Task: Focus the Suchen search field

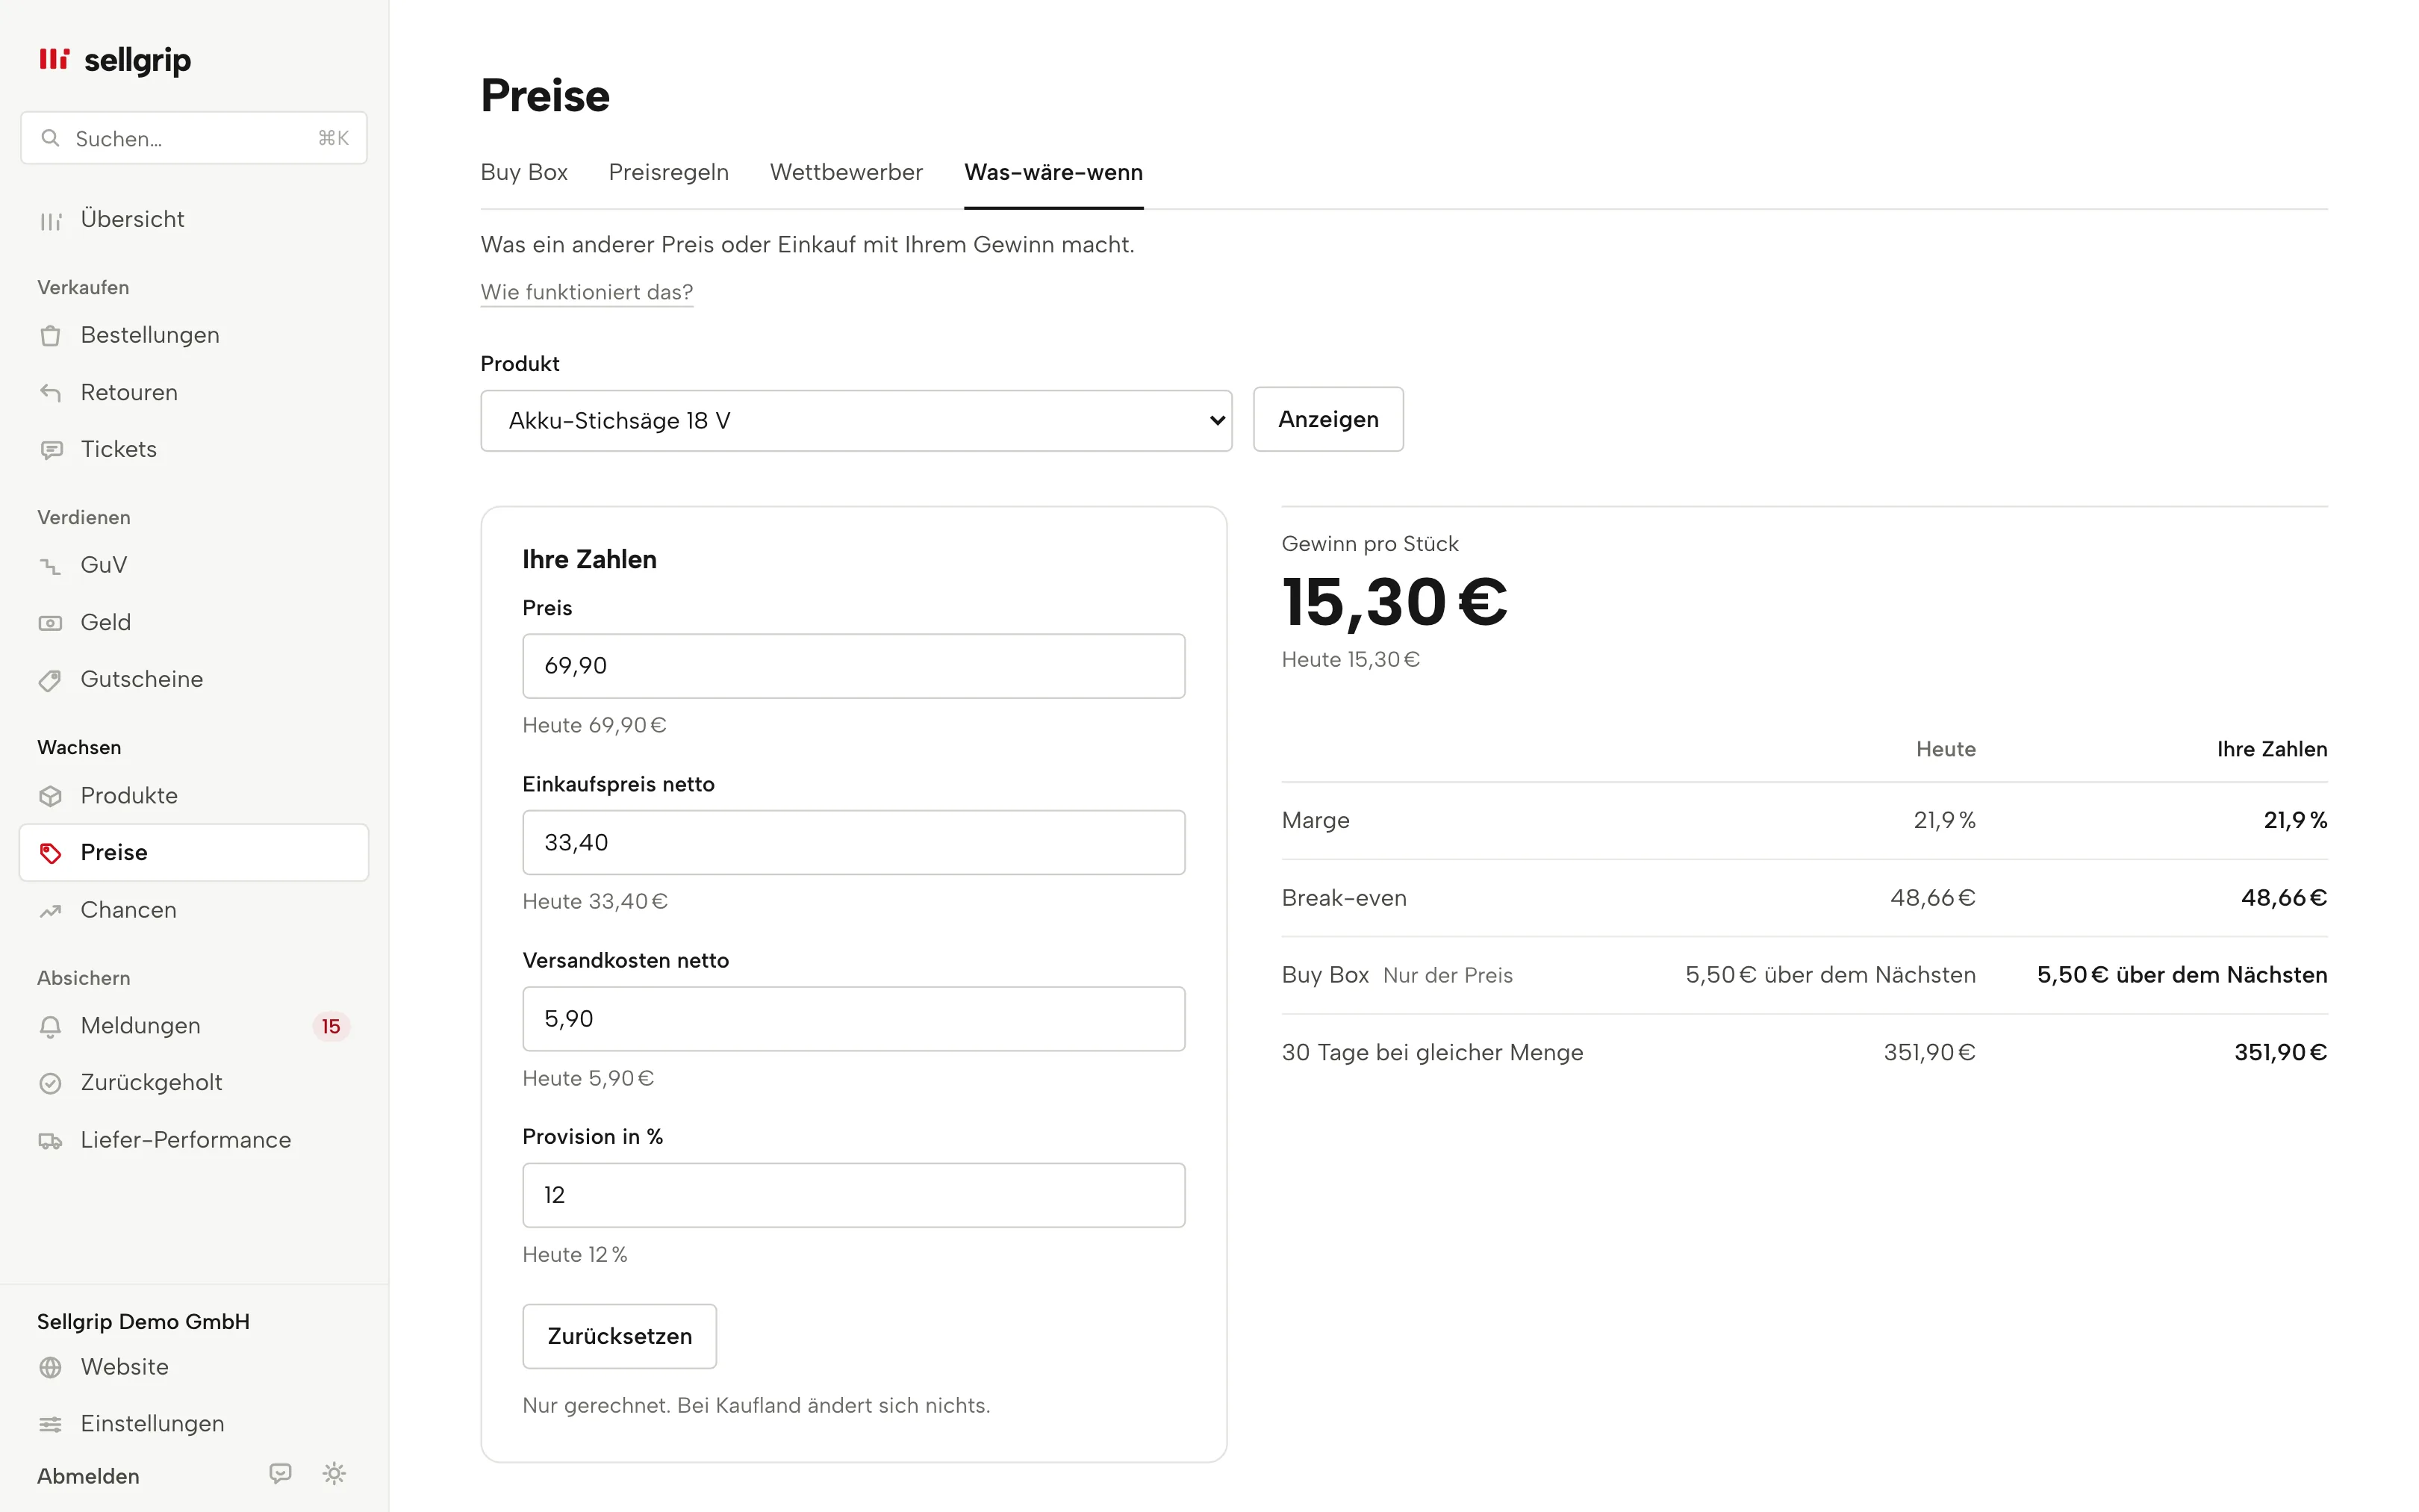Action: pyautogui.click(x=194, y=138)
